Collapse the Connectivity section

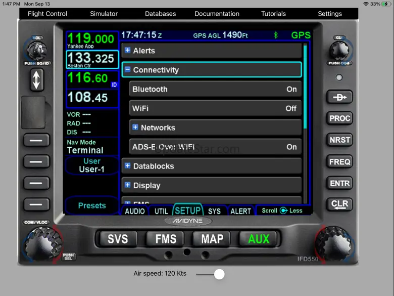point(212,70)
